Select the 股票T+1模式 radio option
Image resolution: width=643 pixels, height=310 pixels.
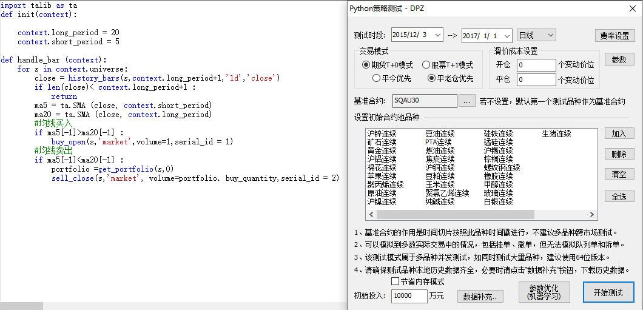point(426,65)
